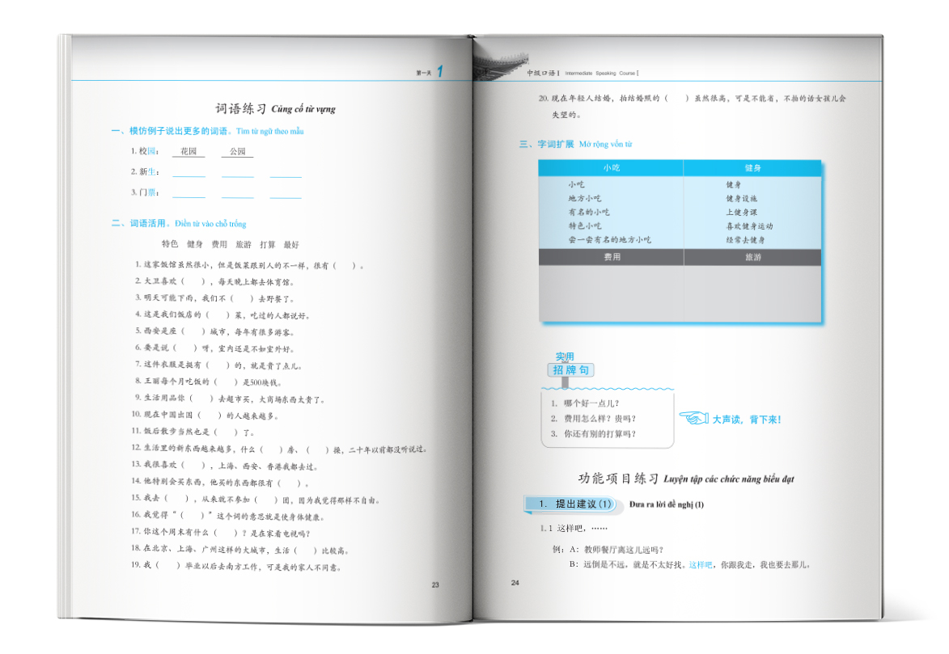Screen dimensions: 949x654
Task: Click the blue table header "健身"
Action: coord(753,167)
